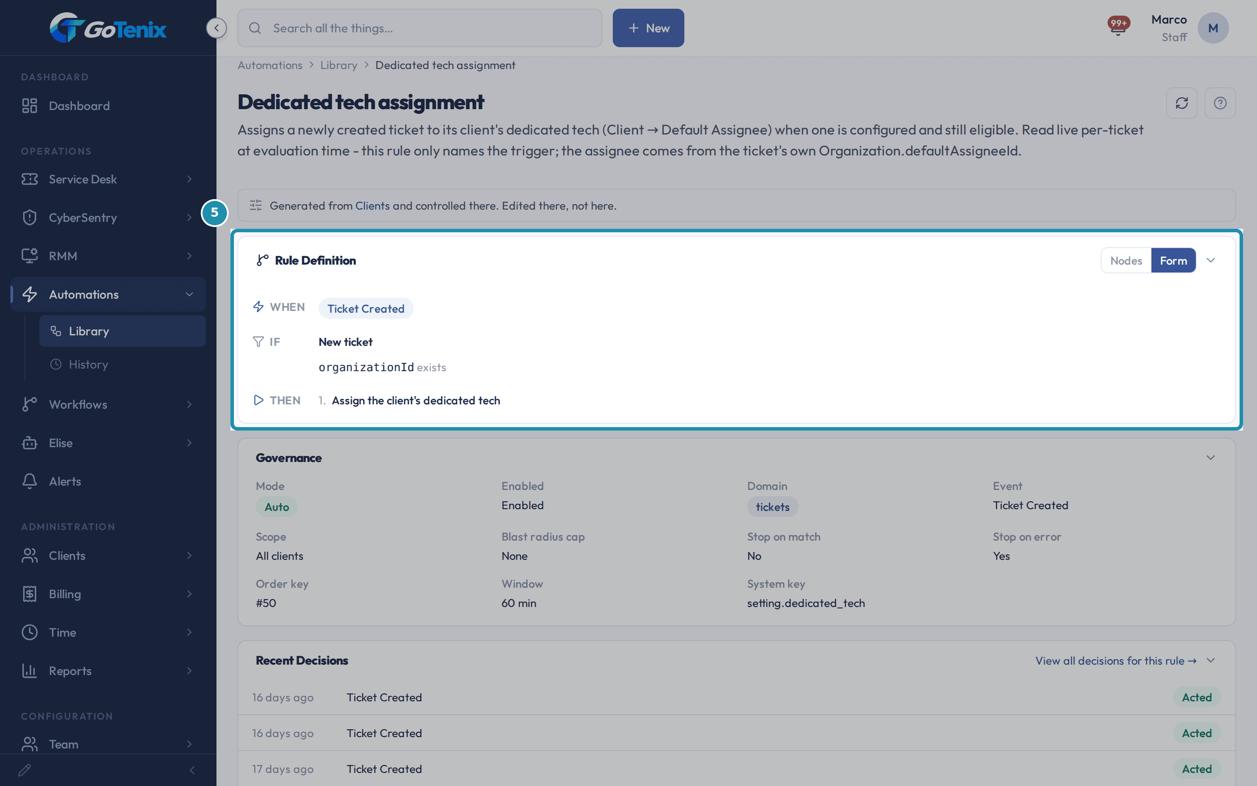Go to the Library breadcrumb

click(x=339, y=65)
